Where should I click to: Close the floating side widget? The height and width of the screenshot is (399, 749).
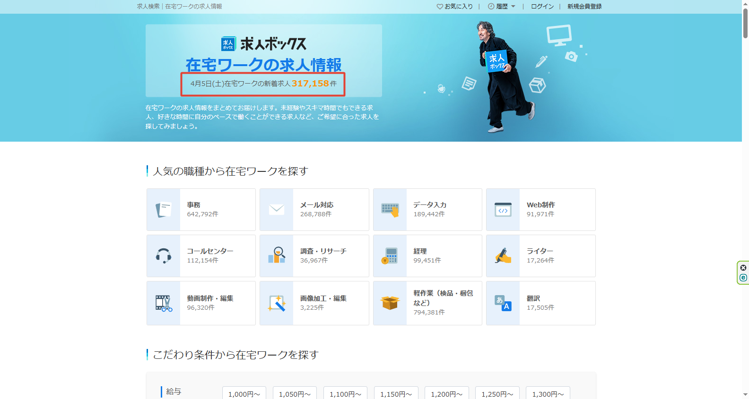pos(743,268)
